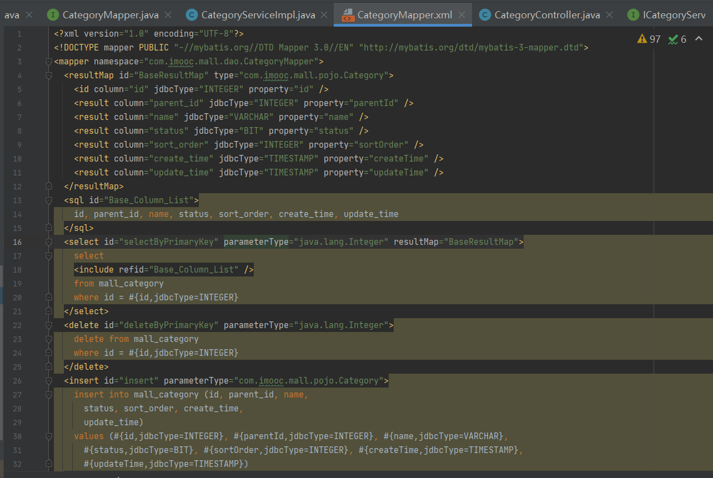Click 'insert into mall_category' on line 27
Image resolution: width=713 pixels, height=478 pixels.
tap(136, 395)
